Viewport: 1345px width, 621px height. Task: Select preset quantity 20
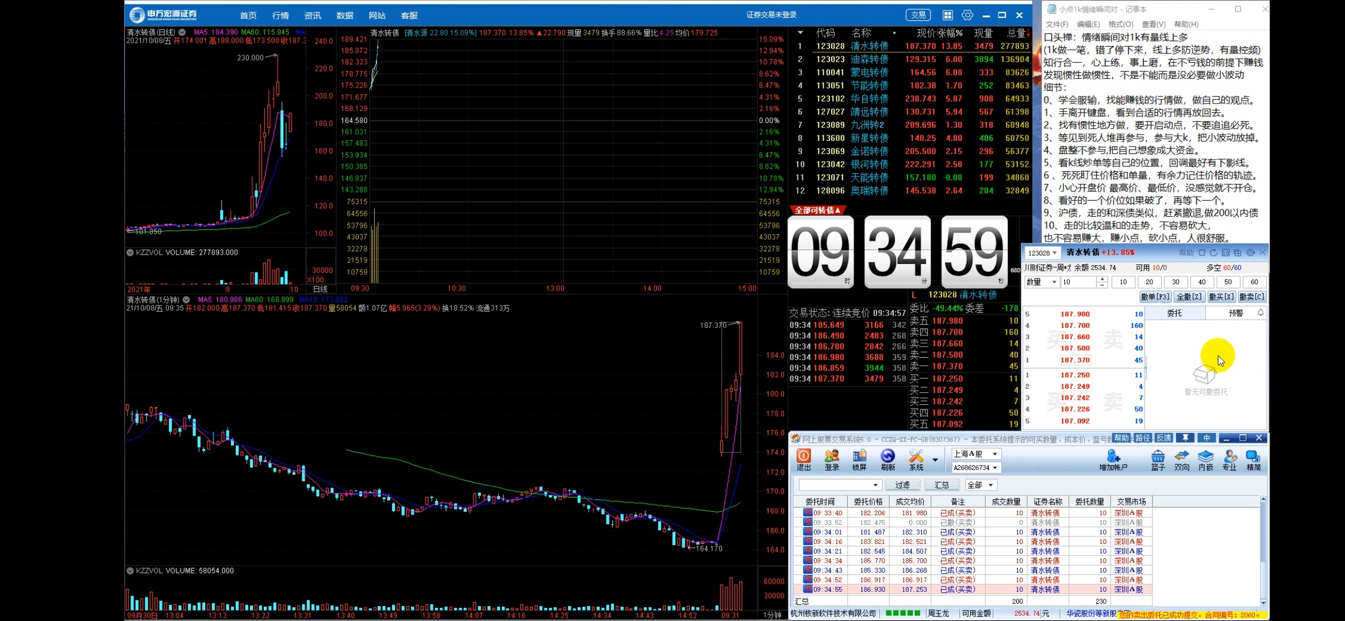tap(1149, 282)
